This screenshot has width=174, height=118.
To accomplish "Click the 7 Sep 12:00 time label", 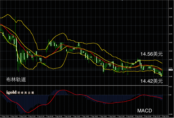I will 77,116.
